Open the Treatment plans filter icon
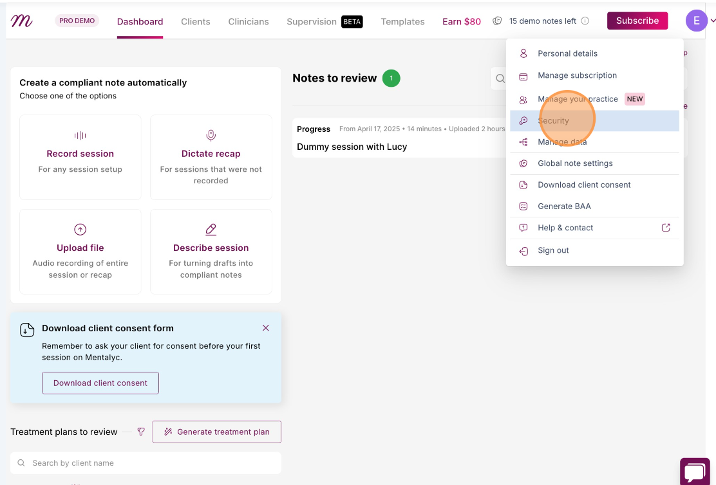 coord(141,432)
